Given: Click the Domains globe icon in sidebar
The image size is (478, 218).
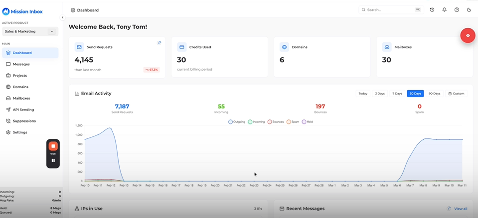Looking at the screenshot, I should [x=8, y=87].
